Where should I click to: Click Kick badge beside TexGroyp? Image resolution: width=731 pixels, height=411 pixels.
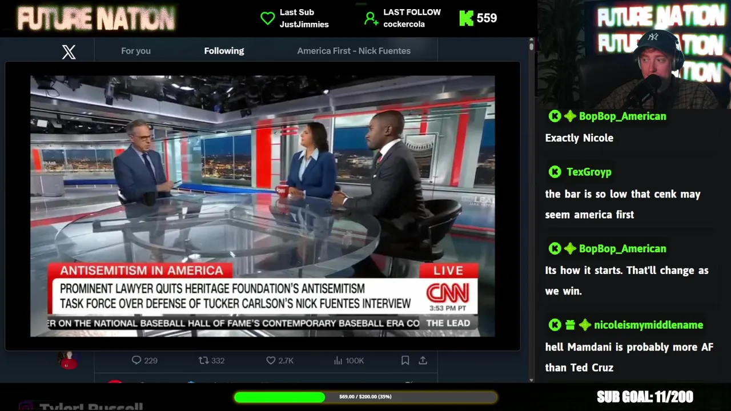point(555,172)
